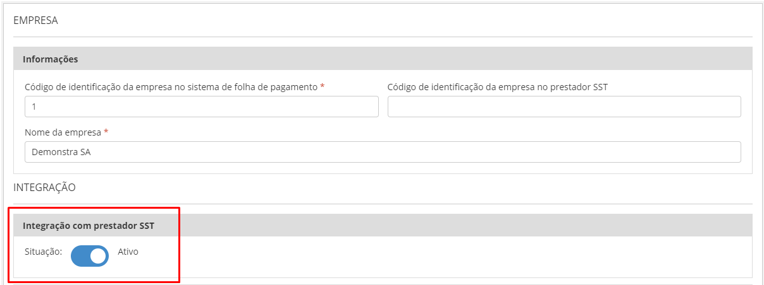The image size is (764, 285).
Task: Click the 'Ativo' status label
Action: pos(128,252)
